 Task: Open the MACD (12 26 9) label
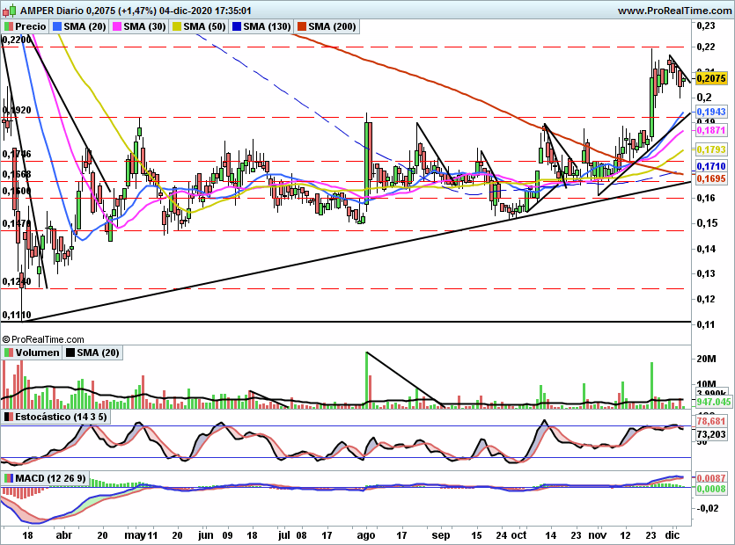pyautogui.click(x=51, y=478)
